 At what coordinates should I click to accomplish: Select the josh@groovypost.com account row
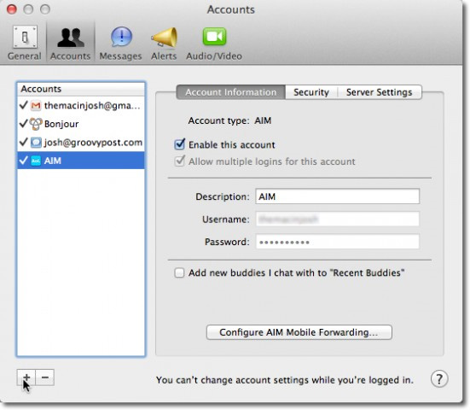[81, 143]
